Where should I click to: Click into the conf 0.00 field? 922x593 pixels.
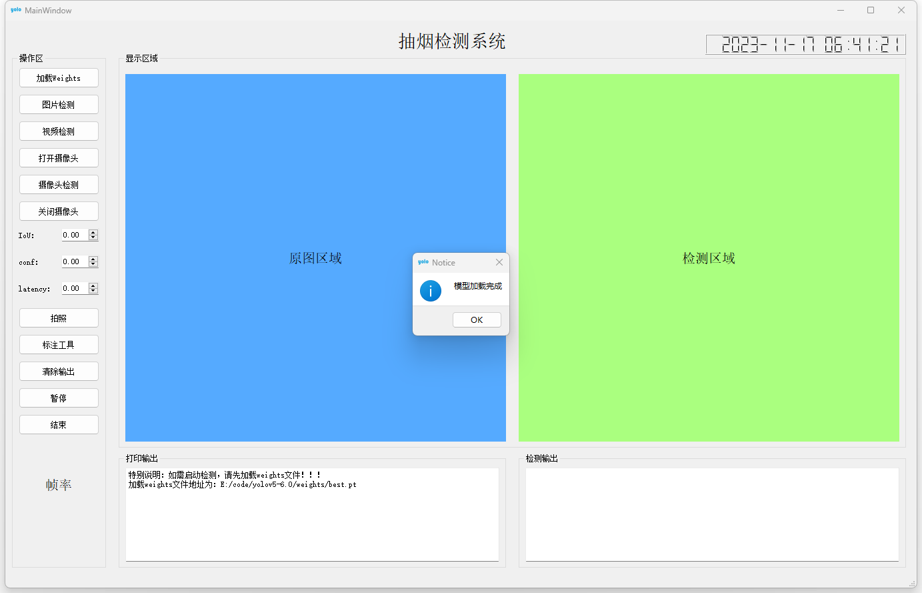pos(75,261)
